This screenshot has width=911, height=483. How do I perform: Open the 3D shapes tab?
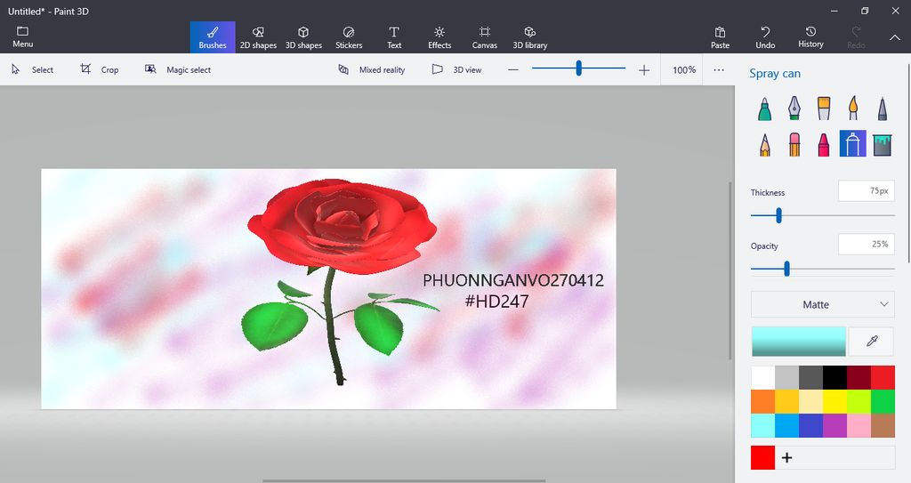point(303,37)
